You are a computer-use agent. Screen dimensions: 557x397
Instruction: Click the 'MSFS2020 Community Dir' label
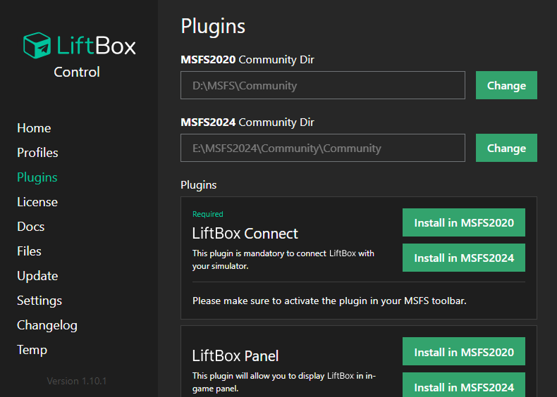247,60
